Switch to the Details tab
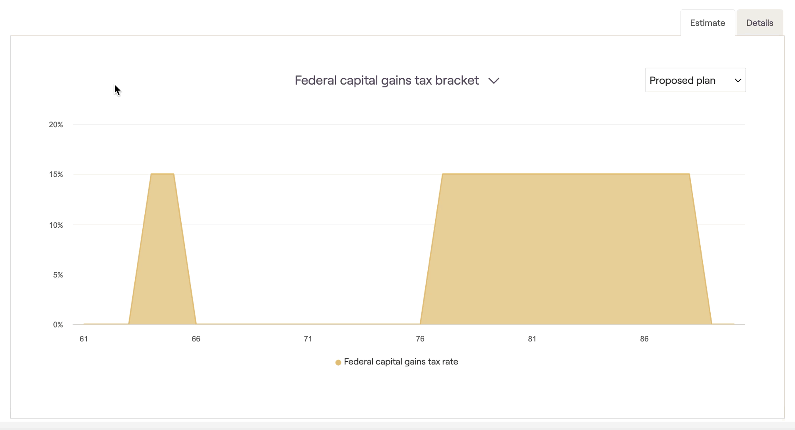 (x=760, y=23)
